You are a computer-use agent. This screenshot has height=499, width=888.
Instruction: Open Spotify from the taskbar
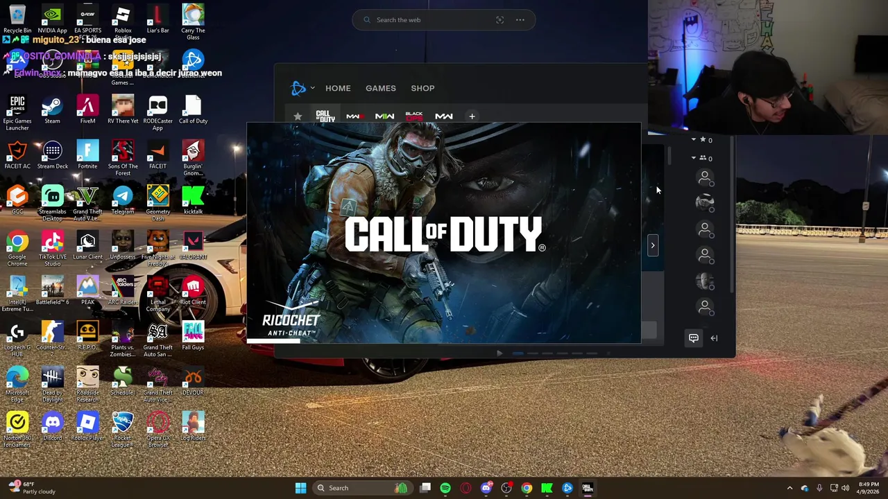445,488
